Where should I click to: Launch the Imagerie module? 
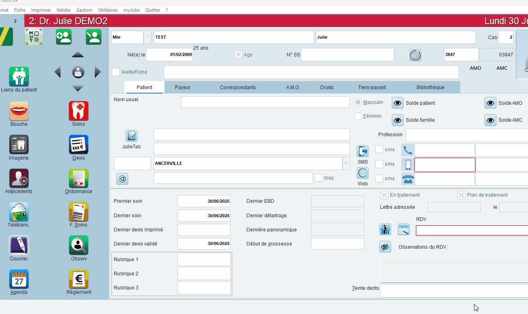(19, 145)
